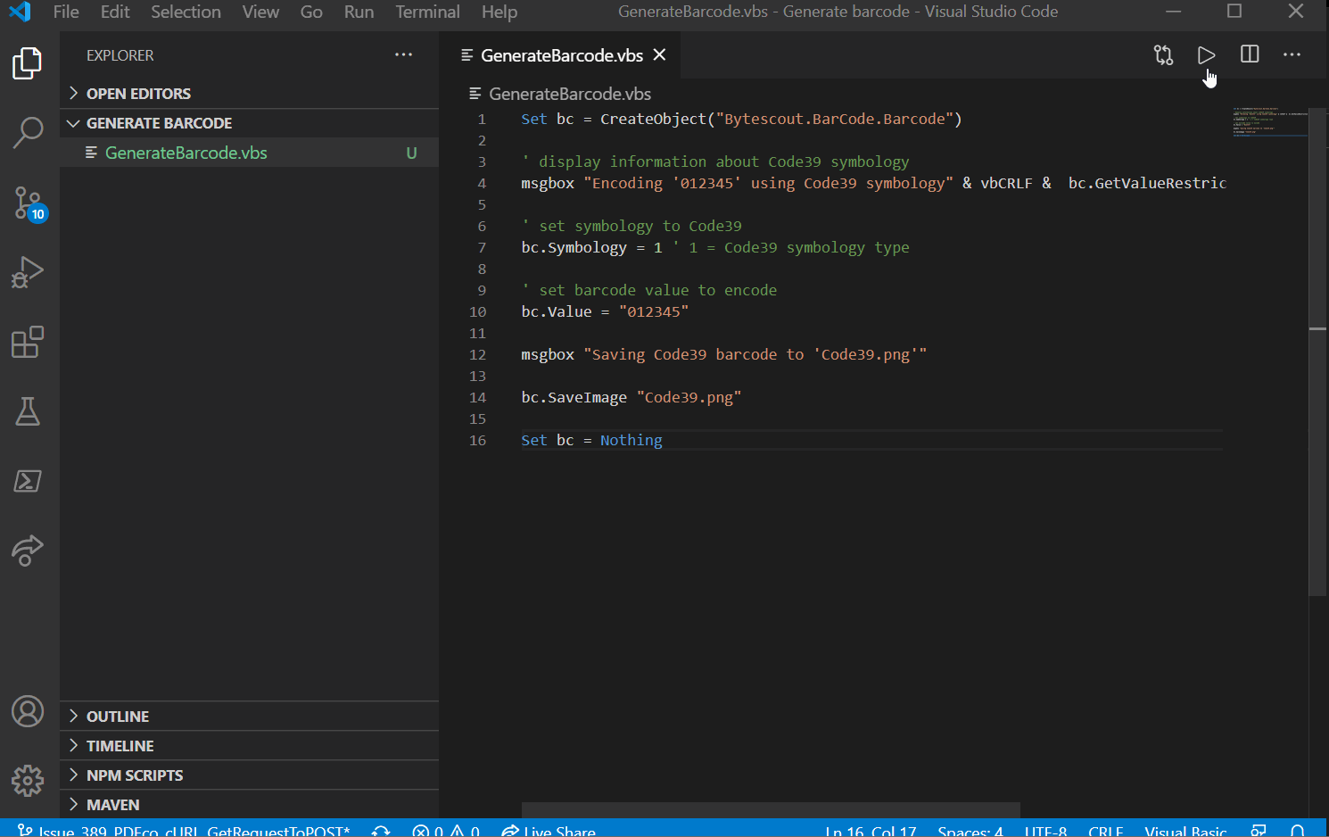This screenshot has height=837, width=1329.
Task: Open the Accounts menu in activity bar
Action: [28, 711]
